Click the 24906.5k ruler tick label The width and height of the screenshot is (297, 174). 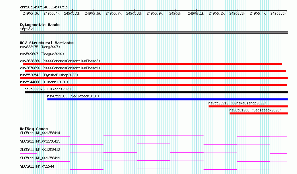(x=278, y=13)
